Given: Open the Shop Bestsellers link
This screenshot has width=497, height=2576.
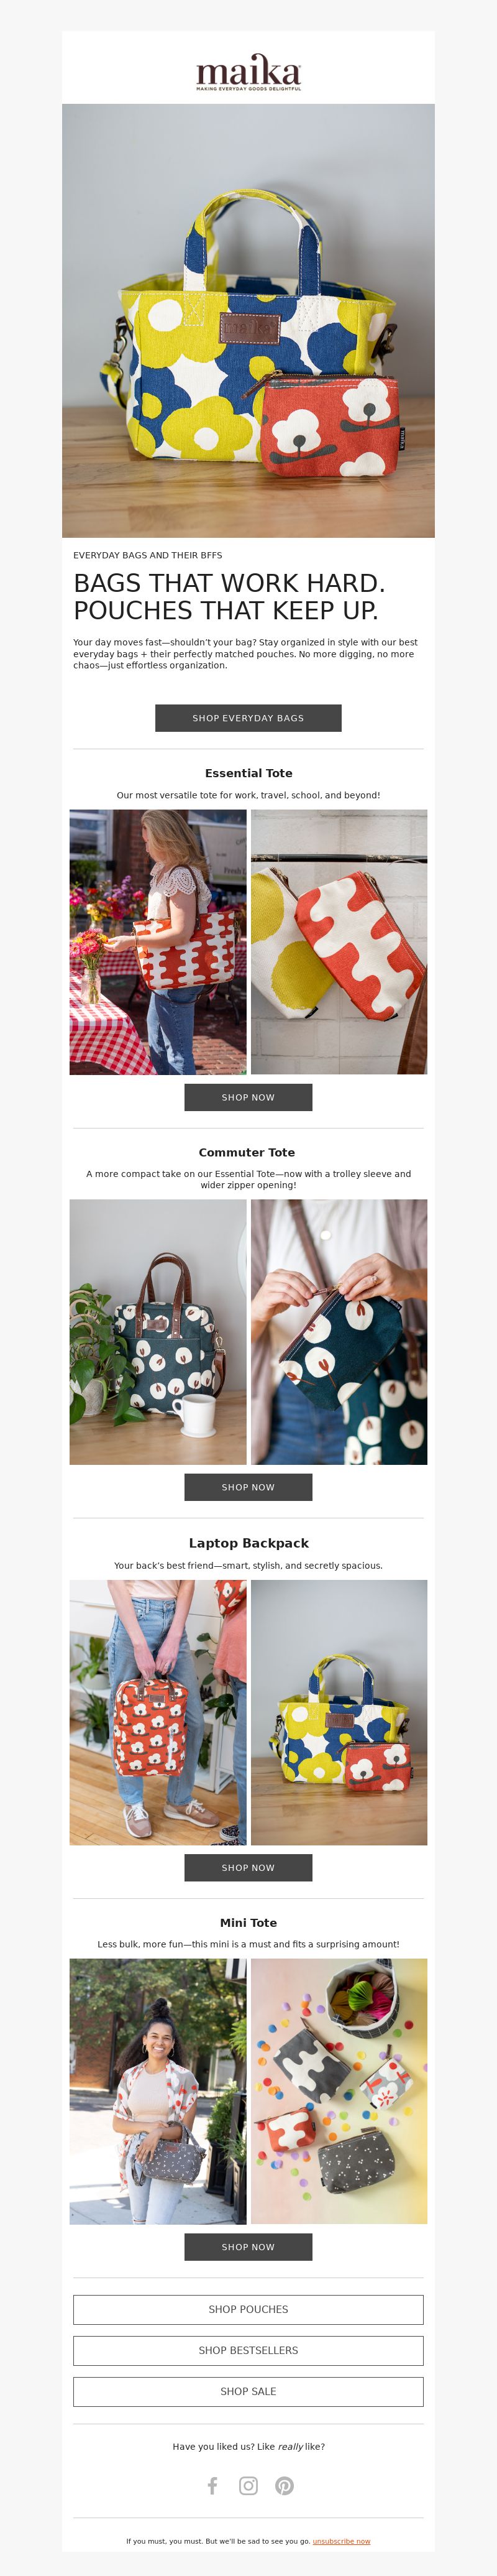Looking at the screenshot, I should [248, 2350].
